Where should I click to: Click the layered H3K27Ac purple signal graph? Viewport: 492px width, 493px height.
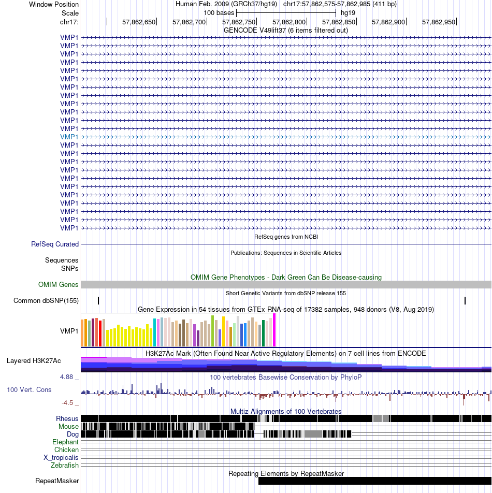[x=286, y=365]
